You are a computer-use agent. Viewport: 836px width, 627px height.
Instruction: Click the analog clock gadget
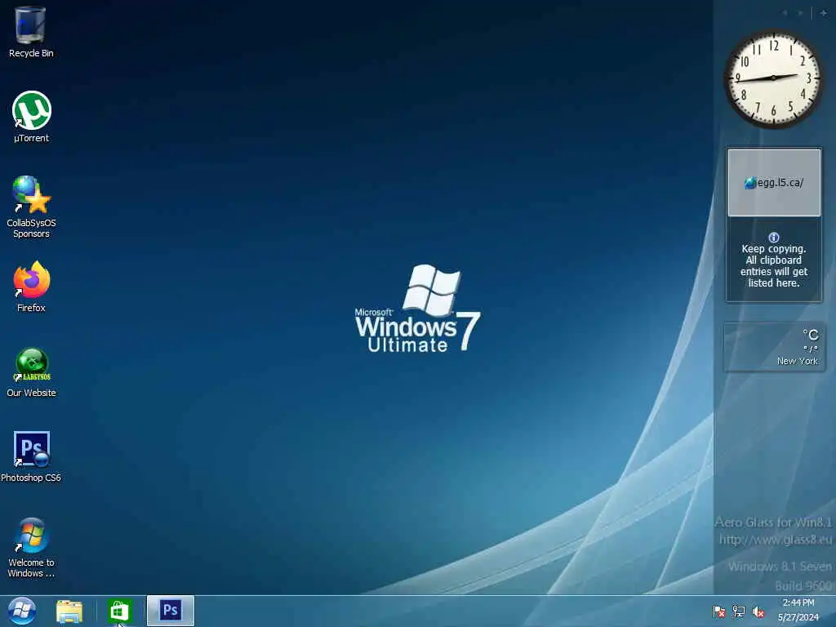tap(773, 78)
